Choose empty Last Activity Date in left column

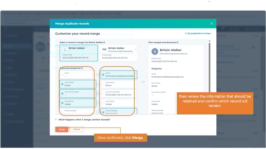point(78,94)
